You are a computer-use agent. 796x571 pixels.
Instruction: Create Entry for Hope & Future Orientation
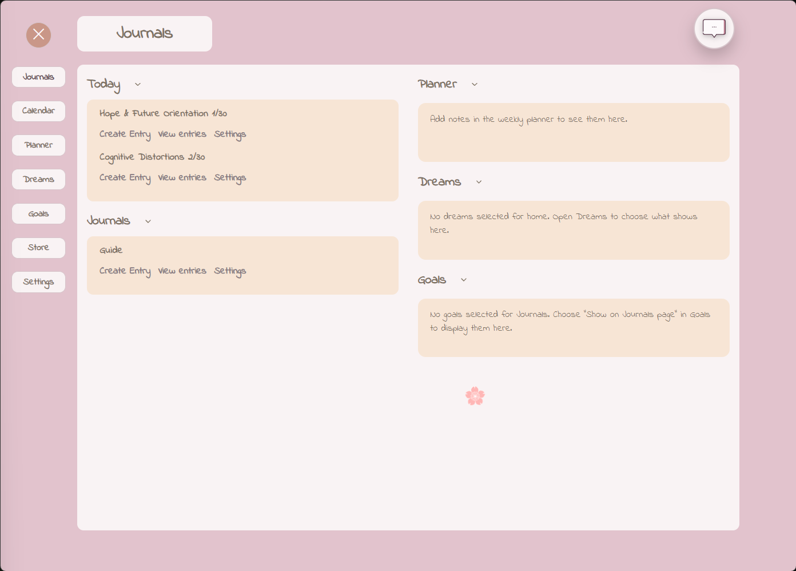pyautogui.click(x=125, y=134)
